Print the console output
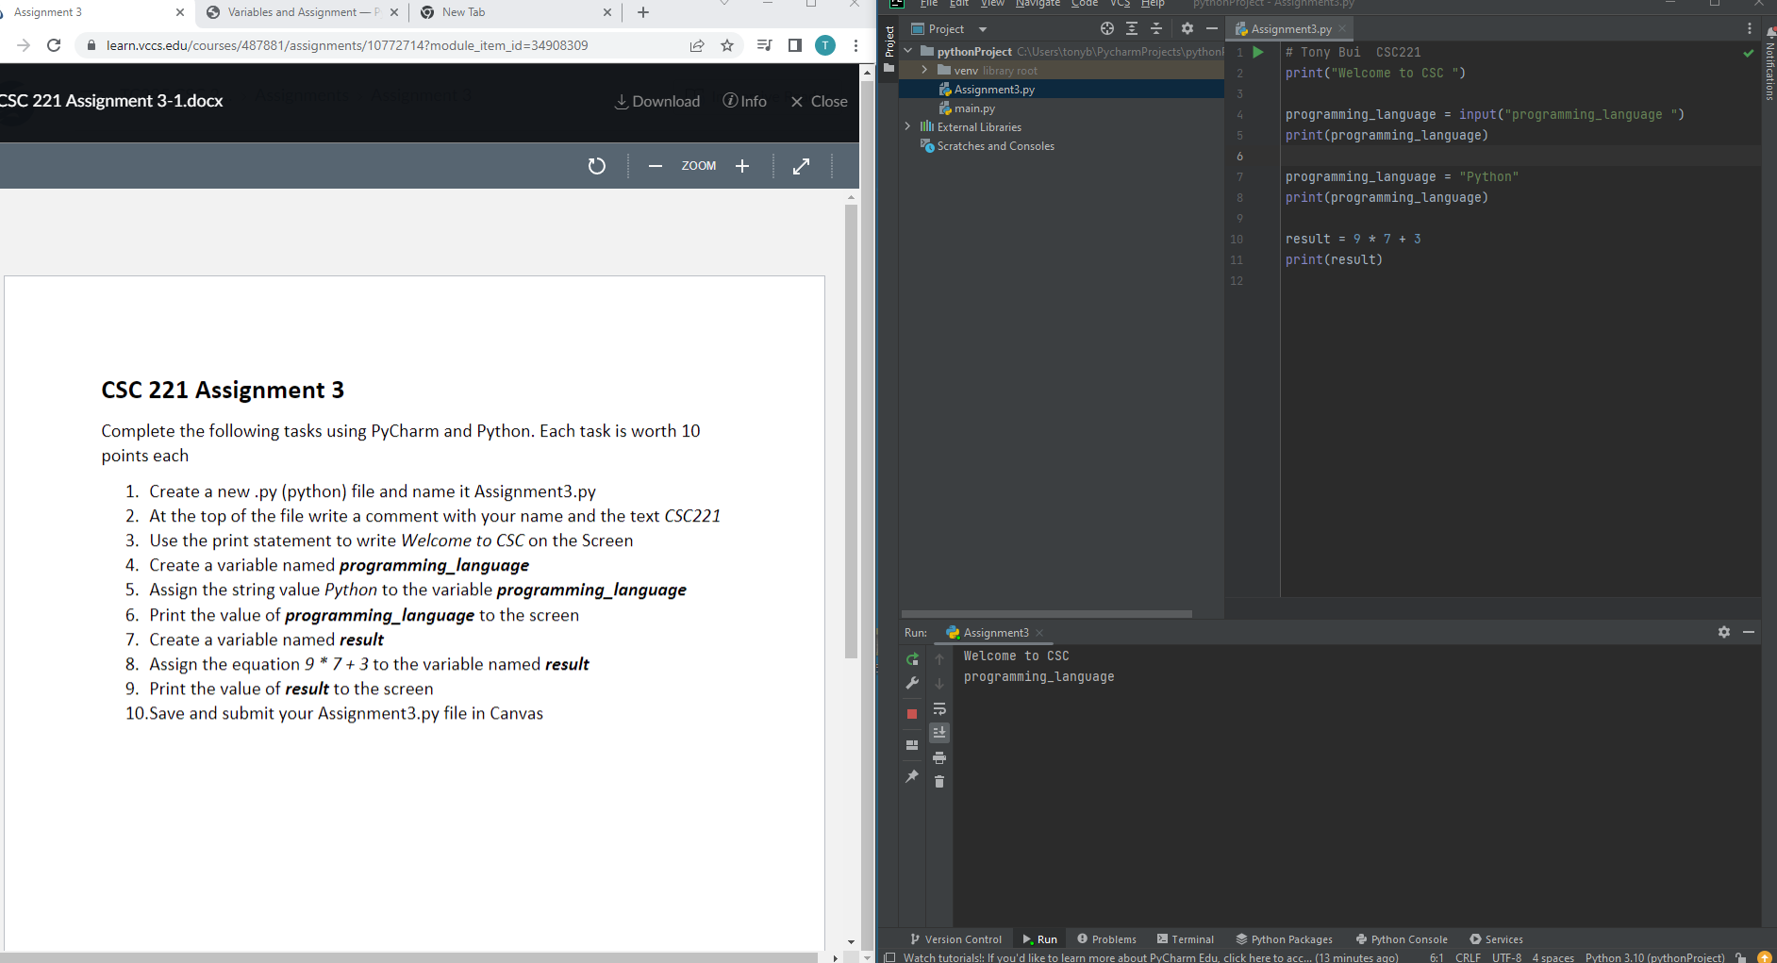The height and width of the screenshot is (963, 1777). pyautogui.click(x=939, y=757)
